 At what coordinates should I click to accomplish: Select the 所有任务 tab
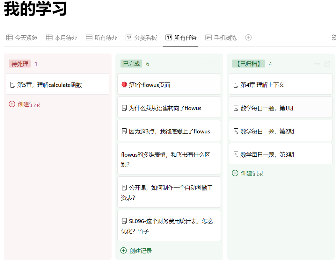pos(181,38)
